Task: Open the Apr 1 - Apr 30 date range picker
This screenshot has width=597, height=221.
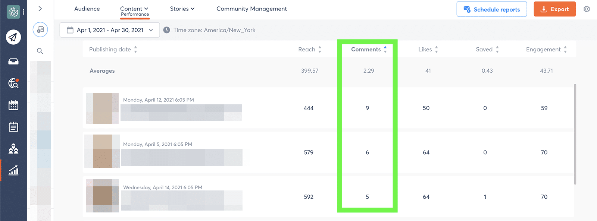Action: (x=110, y=30)
